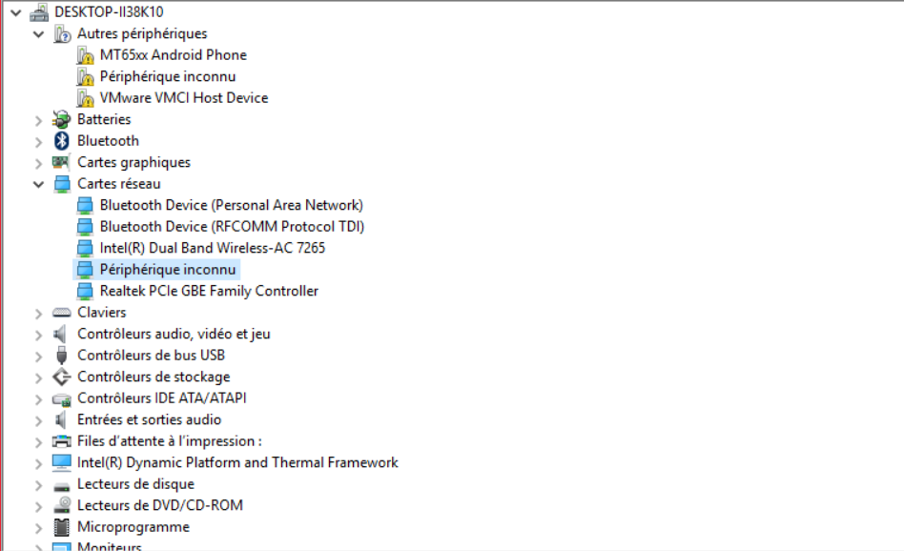Collapse the Cartes réseau category

38,184
